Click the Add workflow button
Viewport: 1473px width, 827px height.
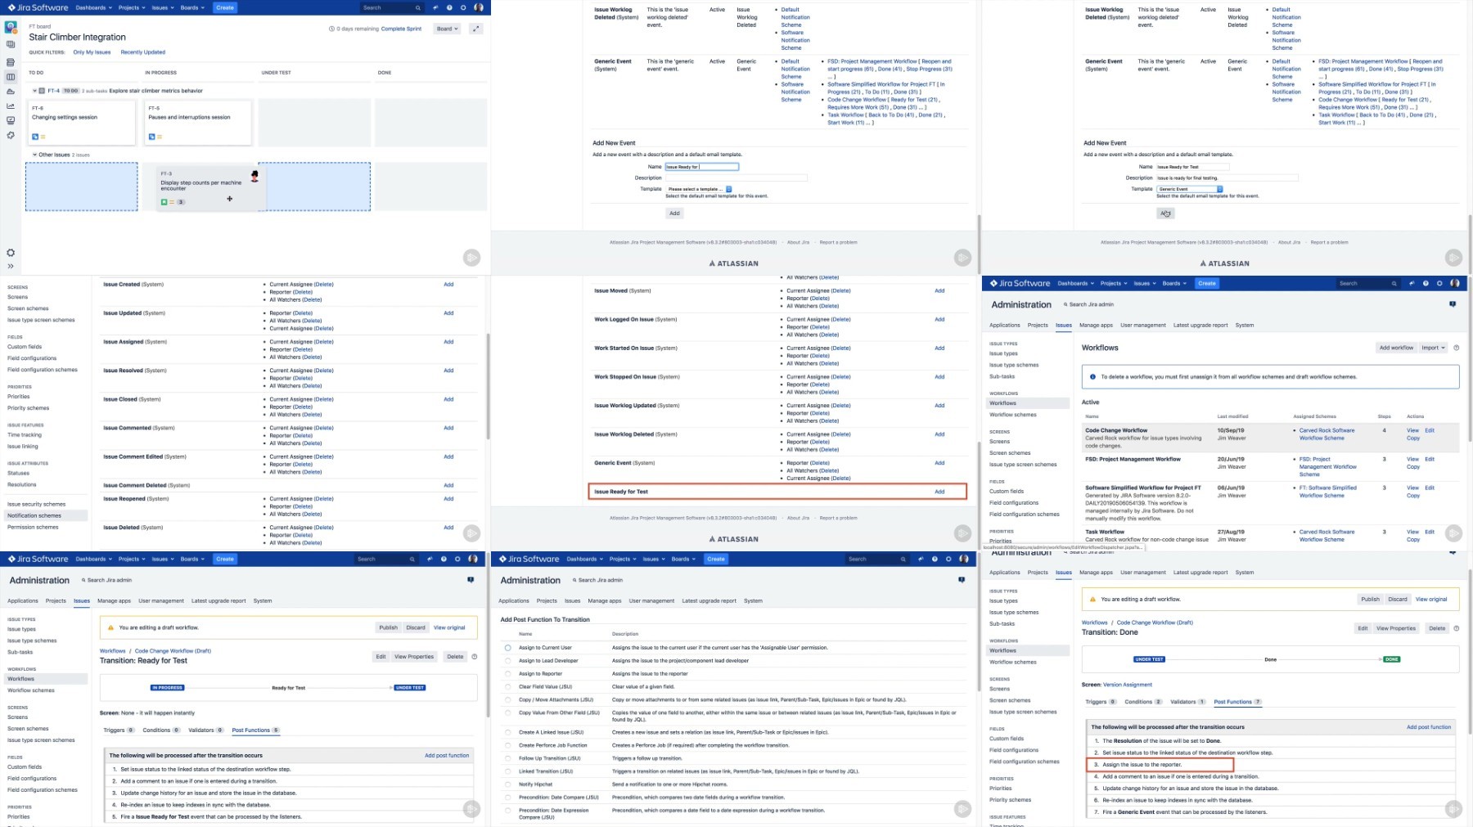click(1396, 348)
